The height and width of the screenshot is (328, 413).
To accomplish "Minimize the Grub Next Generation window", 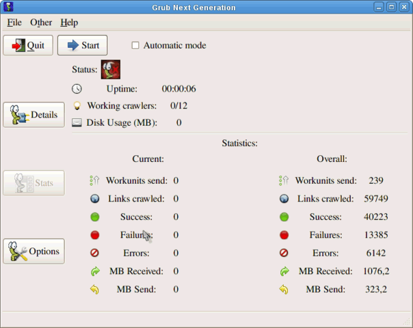I will pos(379,7).
